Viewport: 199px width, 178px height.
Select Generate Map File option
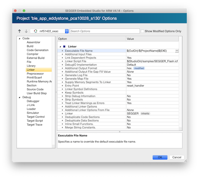click(x=118, y=79)
